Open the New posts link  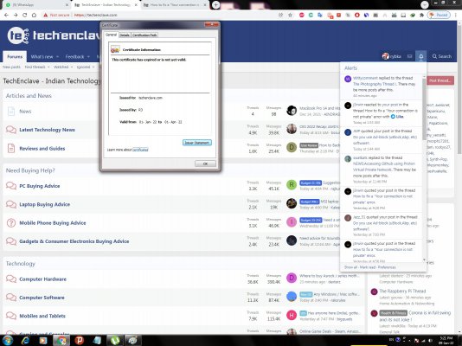click(11, 67)
